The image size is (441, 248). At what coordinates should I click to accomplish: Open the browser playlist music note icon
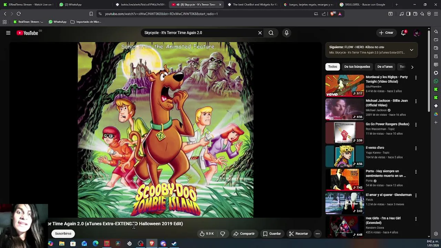point(402,14)
